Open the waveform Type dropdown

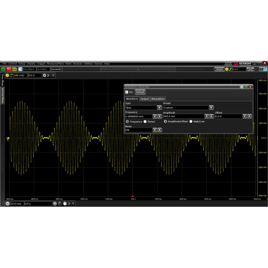tap(159, 108)
